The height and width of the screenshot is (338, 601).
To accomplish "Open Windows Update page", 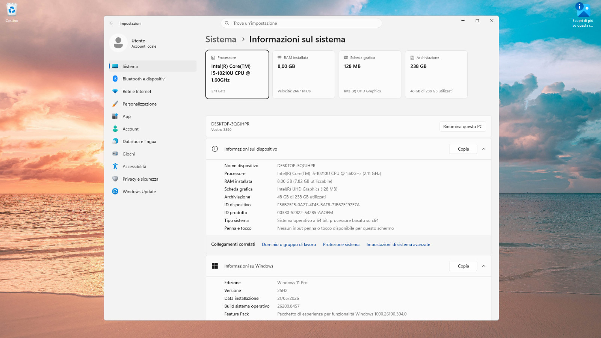I will point(153,192).
